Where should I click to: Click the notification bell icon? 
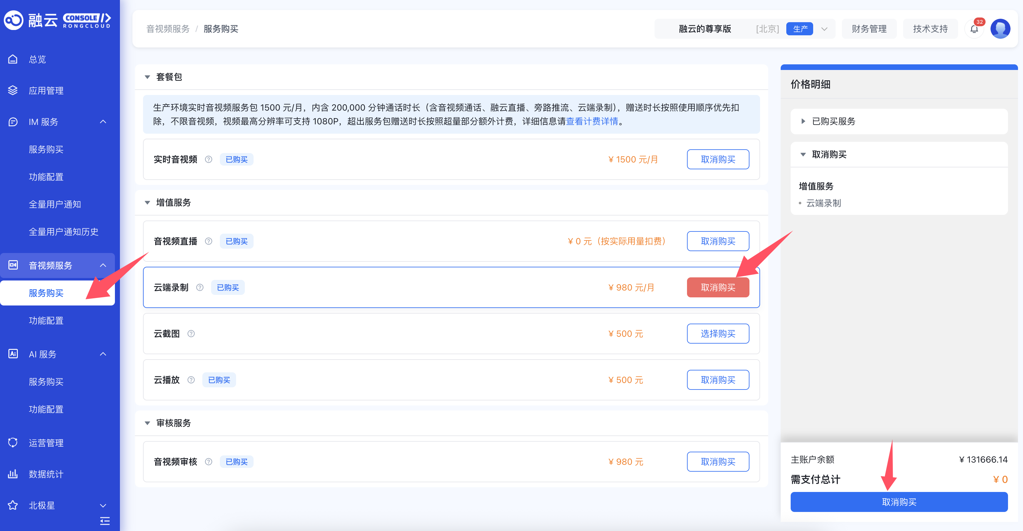(x=974, y=29)
